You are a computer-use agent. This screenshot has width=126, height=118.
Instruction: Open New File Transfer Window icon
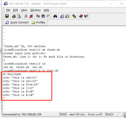pyautogui.click(x=67, y=16)
